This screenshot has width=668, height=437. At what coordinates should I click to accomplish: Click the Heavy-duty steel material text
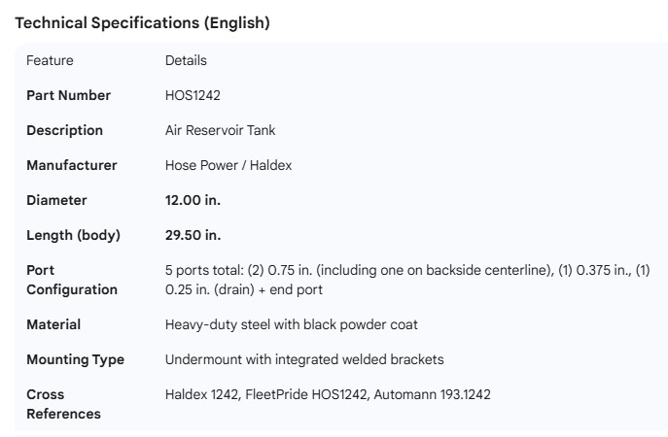(292, 324)
